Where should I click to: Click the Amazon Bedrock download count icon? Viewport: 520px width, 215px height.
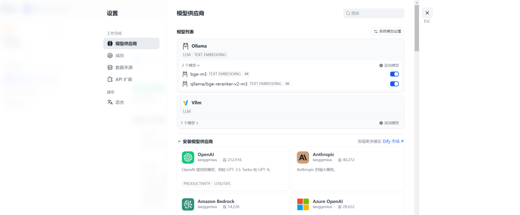click(224, 207)
